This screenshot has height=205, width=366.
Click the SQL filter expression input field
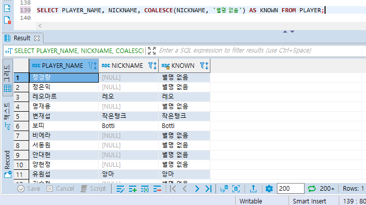tap(262, 50)
